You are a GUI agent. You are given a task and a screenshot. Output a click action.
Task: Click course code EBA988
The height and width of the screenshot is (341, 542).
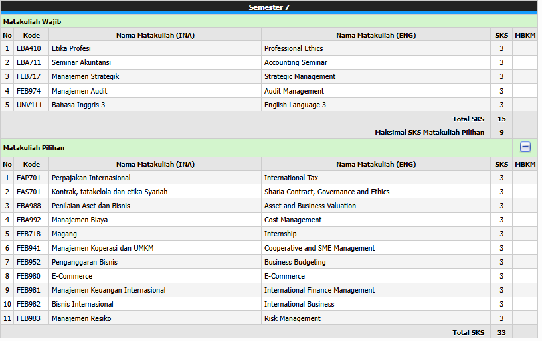[x=28, y=206]
